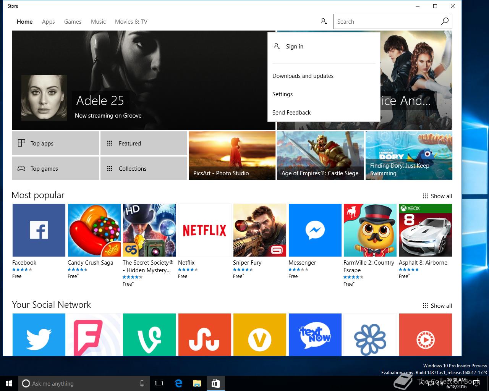The image size is (489, 391).
Task: Click the search magnifier icon
Action: pos(444,21)
